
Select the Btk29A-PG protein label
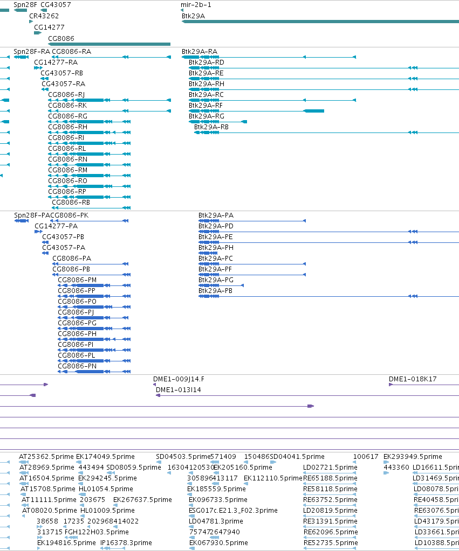[216, 280]
